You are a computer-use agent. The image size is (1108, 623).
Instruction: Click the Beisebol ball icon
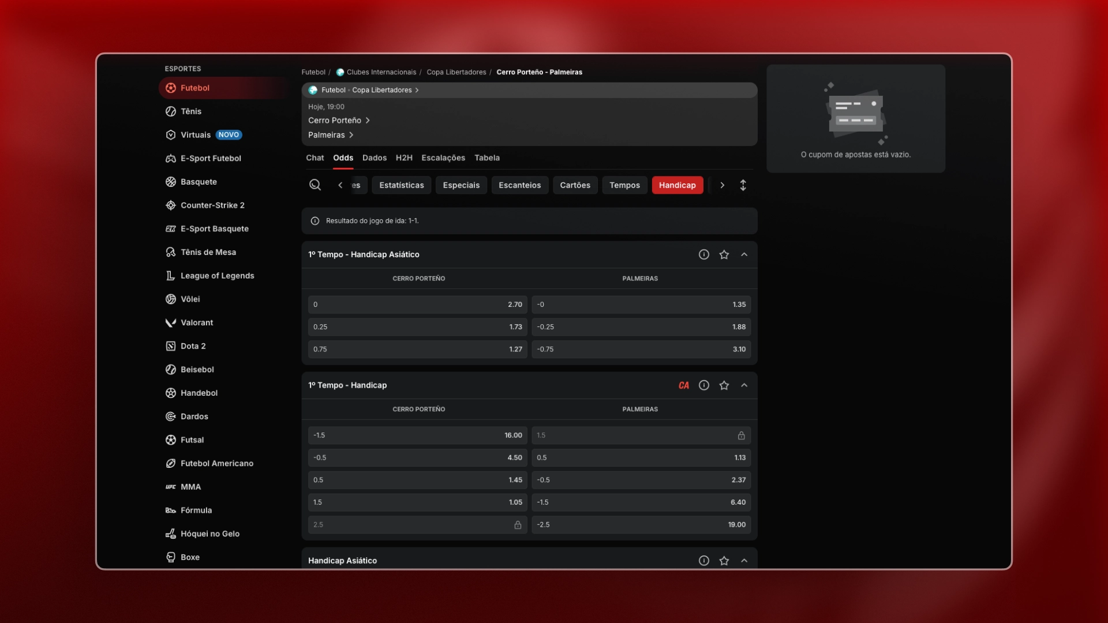(x=171, y=369)
